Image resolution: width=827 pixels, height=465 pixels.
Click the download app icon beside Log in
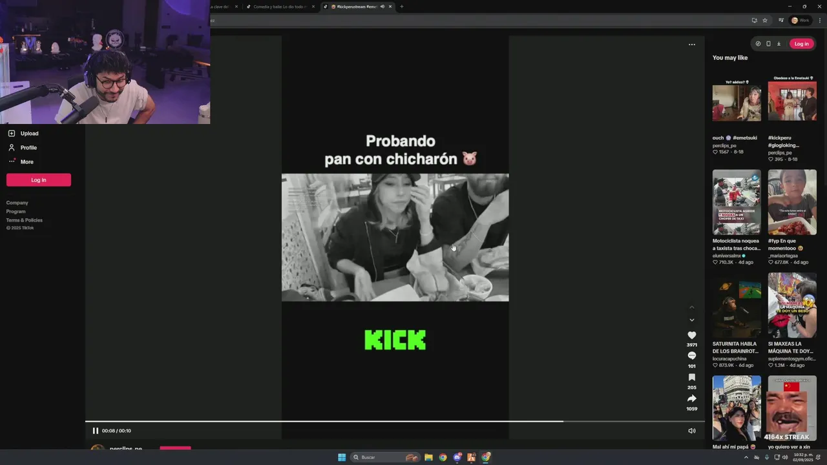779,44
